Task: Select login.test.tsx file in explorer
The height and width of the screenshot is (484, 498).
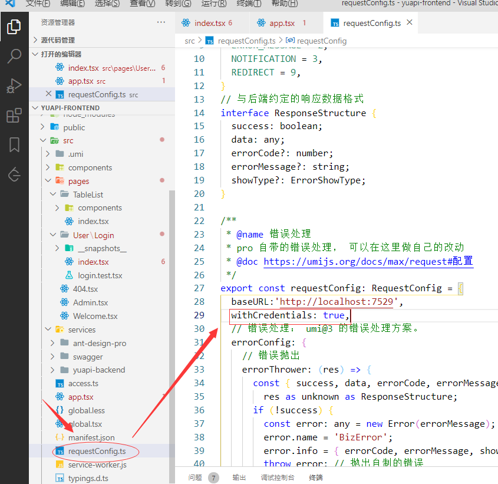Action: tap(100, 275)
